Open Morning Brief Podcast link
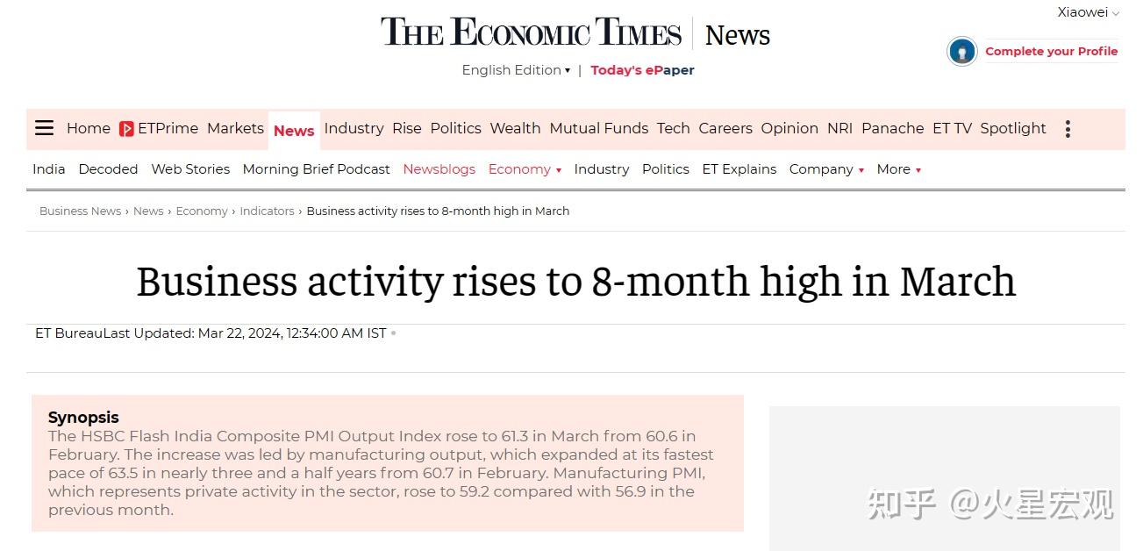The image size is (1143, 551). point(316,169)
